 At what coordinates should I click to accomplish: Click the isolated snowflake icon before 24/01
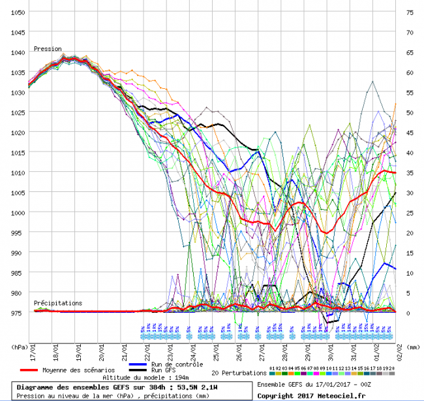[x=189, y=336]
